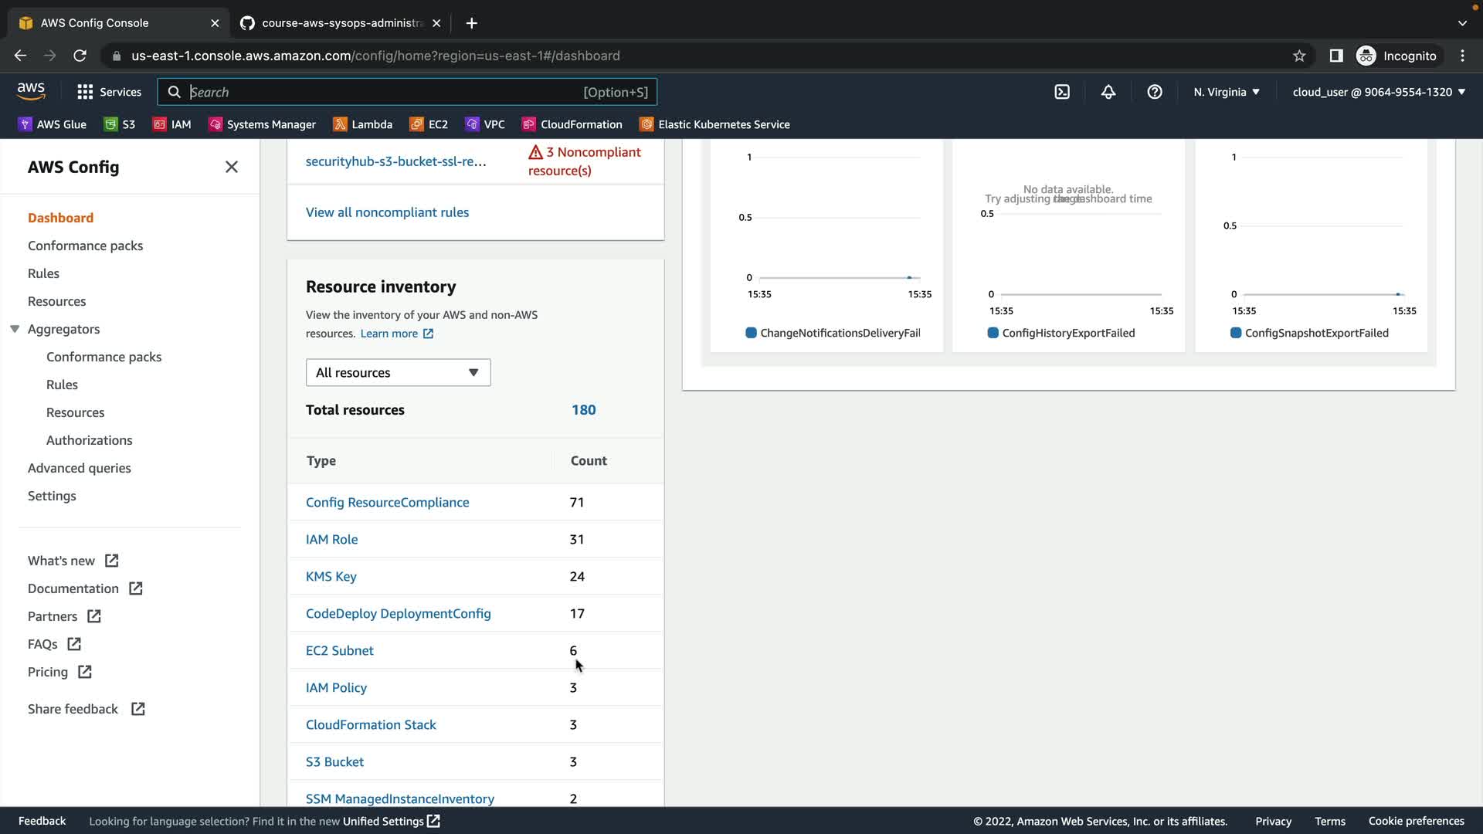This screenshot has width=1483, height=834.
Task: Bookmark this page with star icon
Action: click(1299, 56)
